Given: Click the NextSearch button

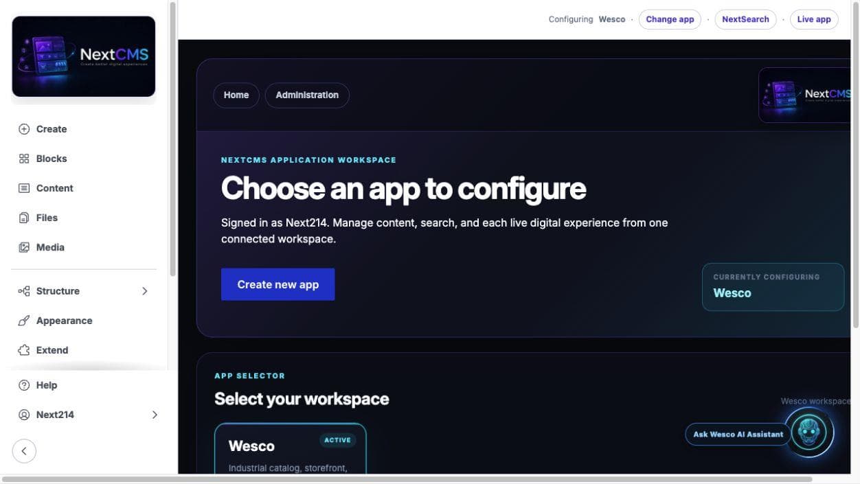Looking at the screenshot, I should [x=745, y=19].
